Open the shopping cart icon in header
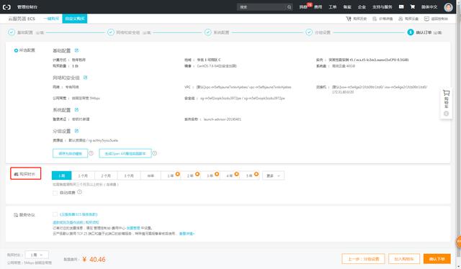461x269 pixels. click(x=413, y=6)
